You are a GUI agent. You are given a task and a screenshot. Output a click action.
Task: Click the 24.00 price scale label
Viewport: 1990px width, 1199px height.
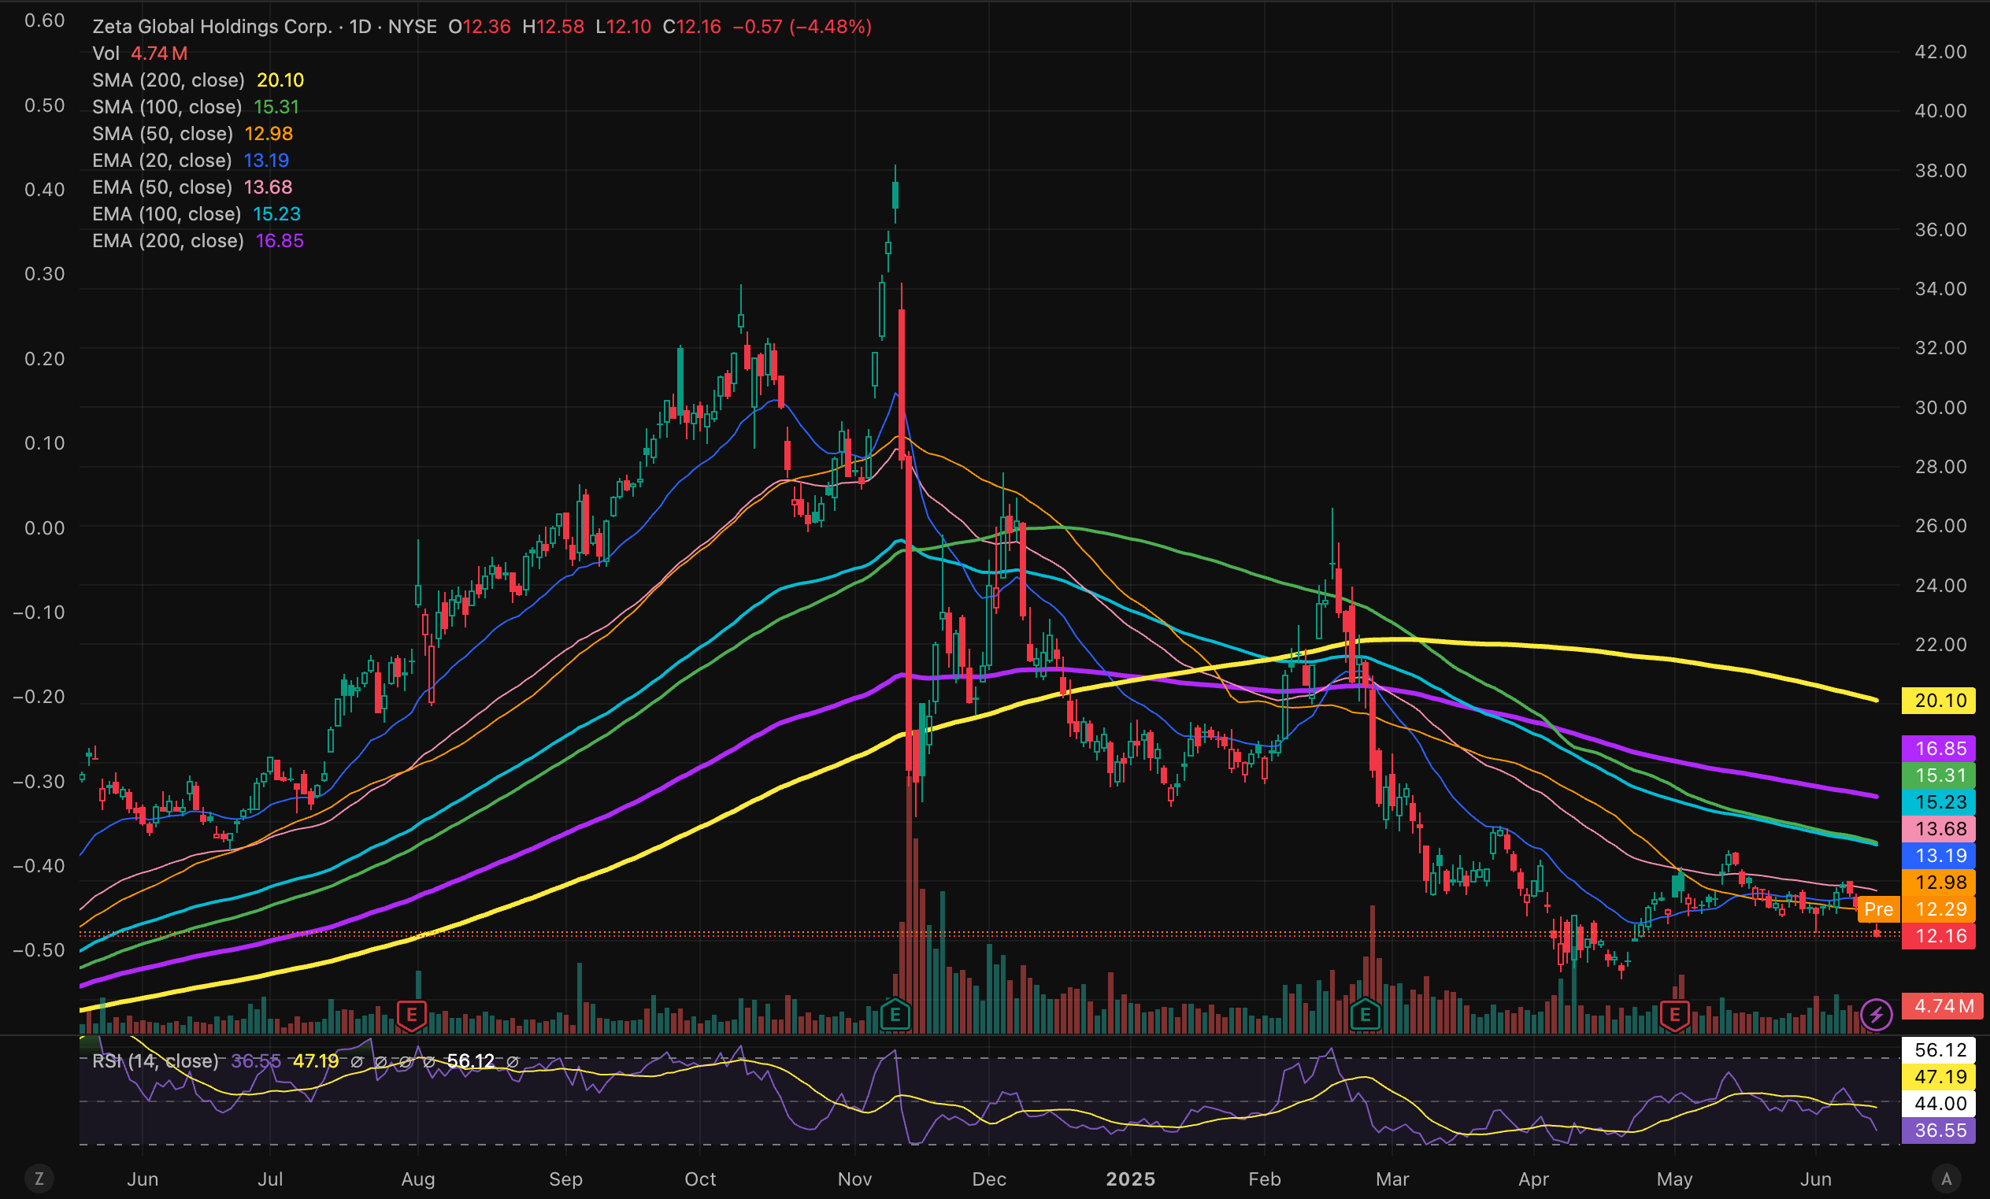pyautogui.click(x=1940, y=585)
